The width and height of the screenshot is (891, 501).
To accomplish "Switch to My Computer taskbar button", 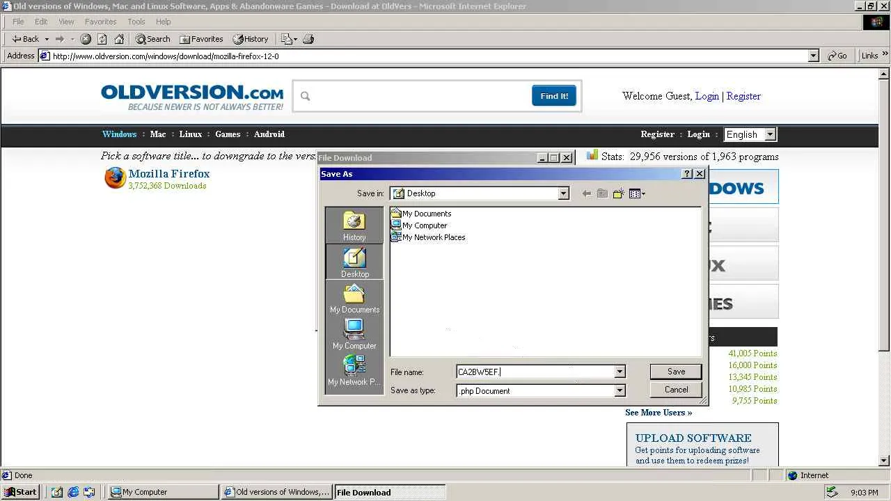I will (163, 492).
